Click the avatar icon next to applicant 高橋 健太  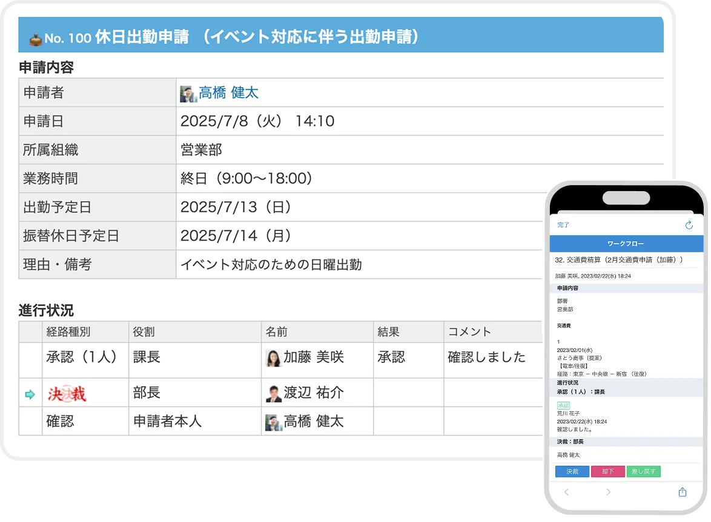click(188, 94)
